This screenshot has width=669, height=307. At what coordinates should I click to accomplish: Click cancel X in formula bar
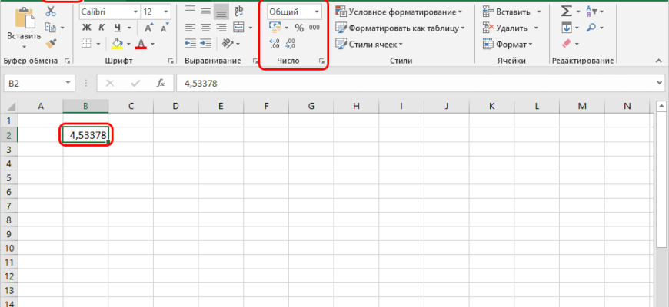[110, 84]
